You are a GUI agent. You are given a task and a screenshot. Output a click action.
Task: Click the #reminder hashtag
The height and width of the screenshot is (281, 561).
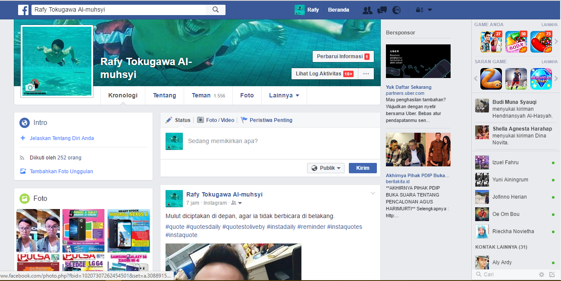tap(311, 227)
